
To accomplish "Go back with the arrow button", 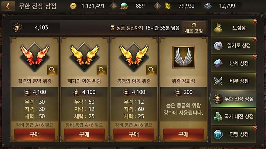I will [x=8, y=6].
